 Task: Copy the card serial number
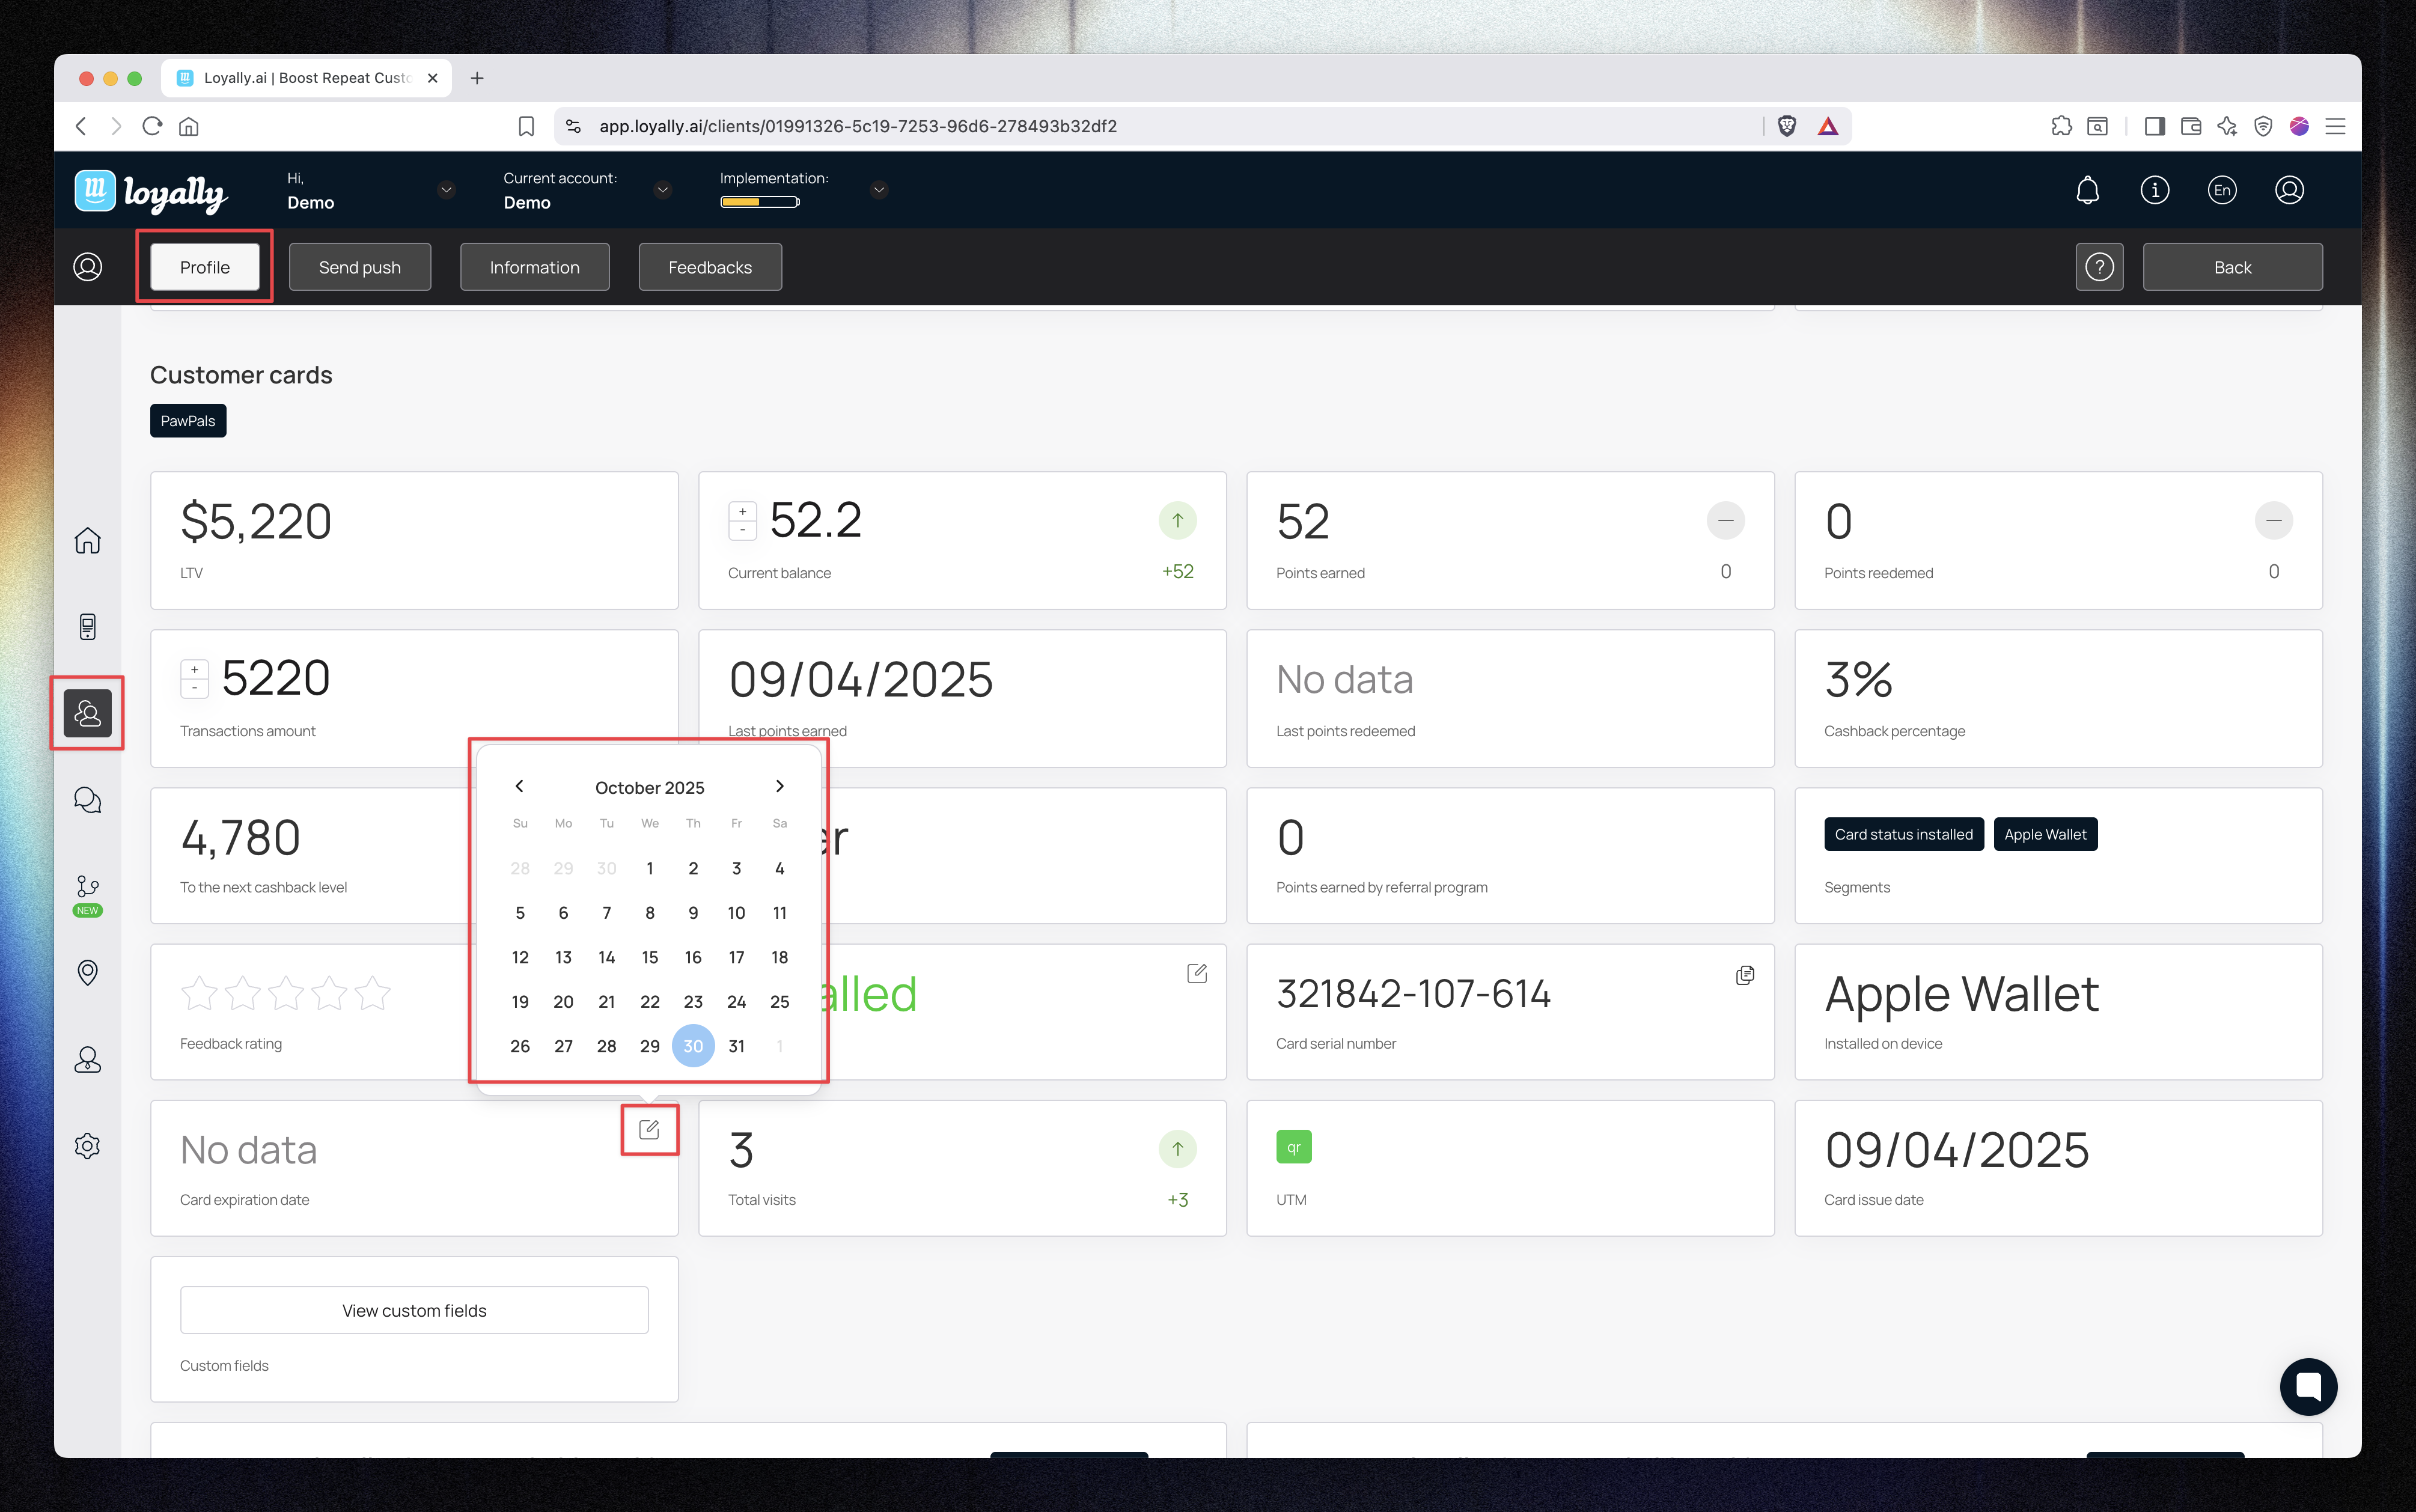pos(1745,975)
